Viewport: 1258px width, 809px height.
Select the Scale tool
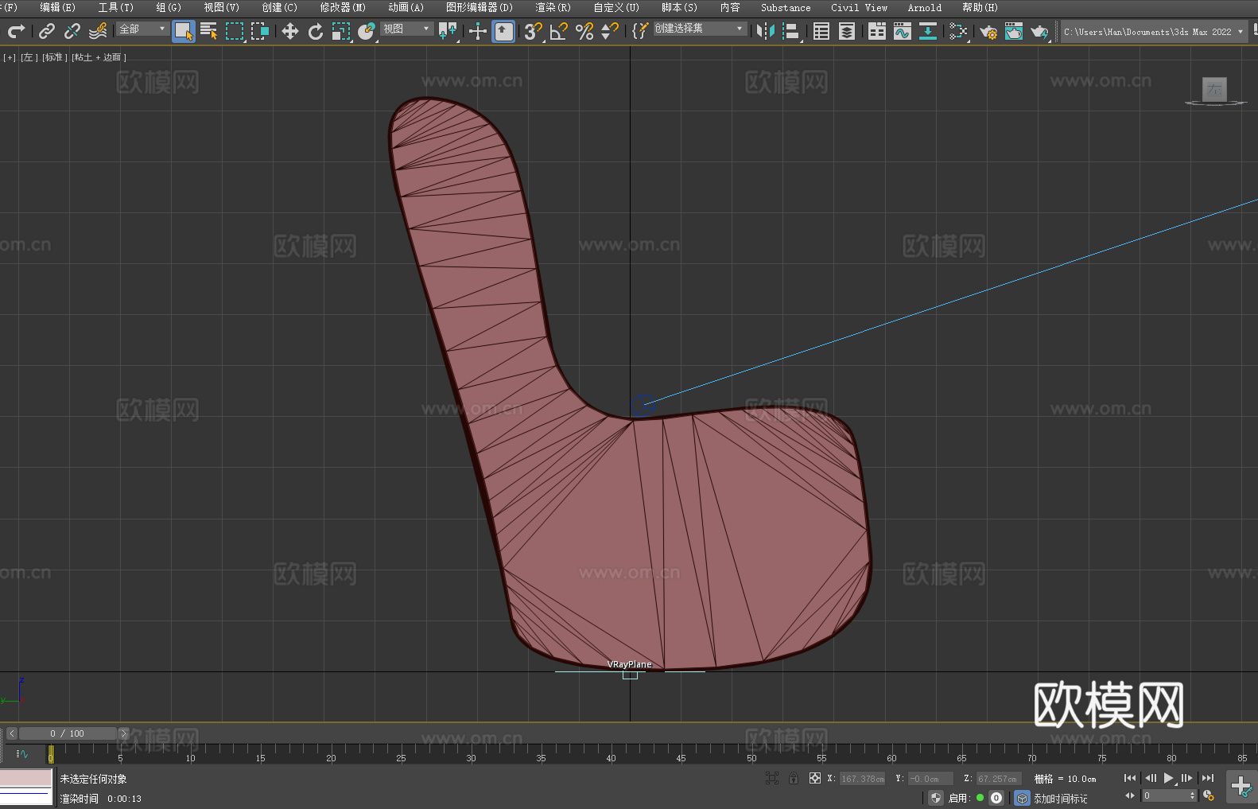pyautogui.click(x=341, y=31)
